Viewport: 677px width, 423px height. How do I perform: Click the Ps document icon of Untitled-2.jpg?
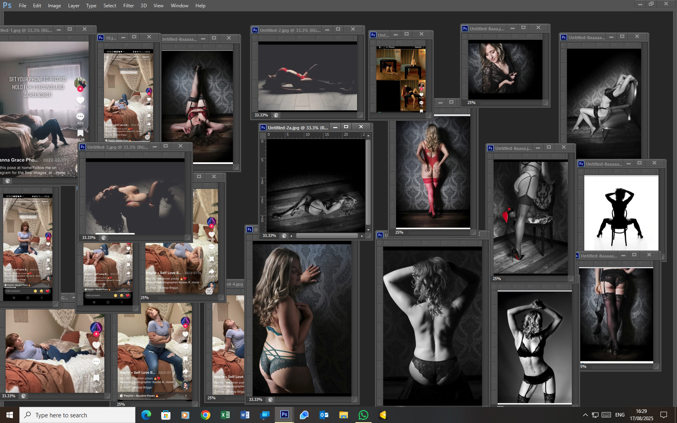pyautogui.click(x=255, y=30)
